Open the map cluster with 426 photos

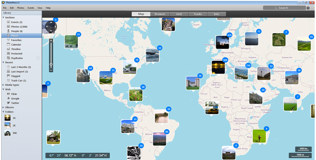coord(222,42)
